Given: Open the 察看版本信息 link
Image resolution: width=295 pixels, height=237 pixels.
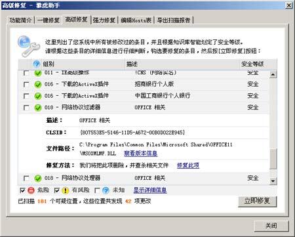Looking at the screenshot, I should [x=140, y=154].
